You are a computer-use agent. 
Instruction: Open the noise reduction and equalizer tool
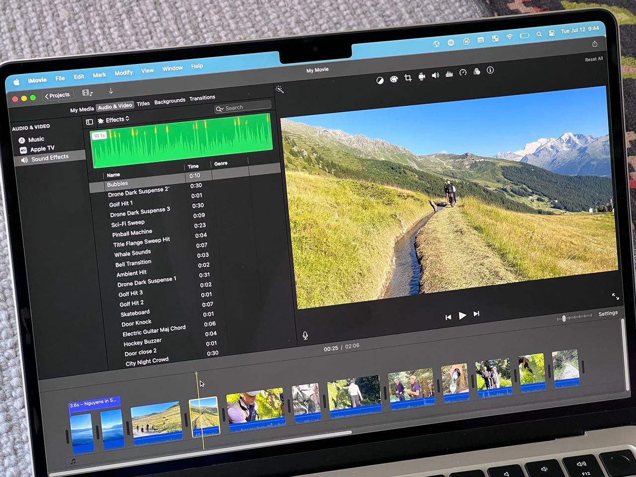point(449,74)
